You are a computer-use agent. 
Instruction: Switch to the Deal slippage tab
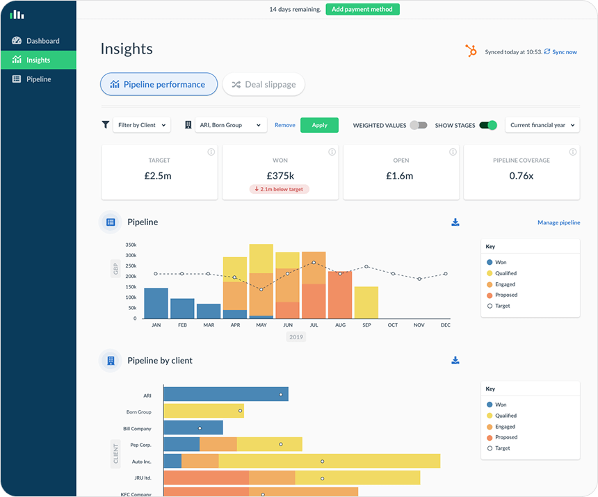pos(264,85)
